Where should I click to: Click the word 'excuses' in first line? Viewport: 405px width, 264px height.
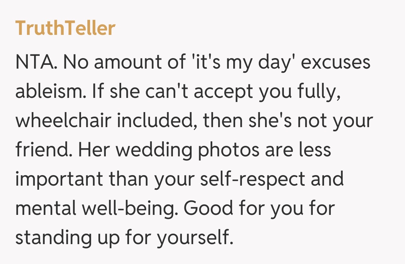(336, 62)
